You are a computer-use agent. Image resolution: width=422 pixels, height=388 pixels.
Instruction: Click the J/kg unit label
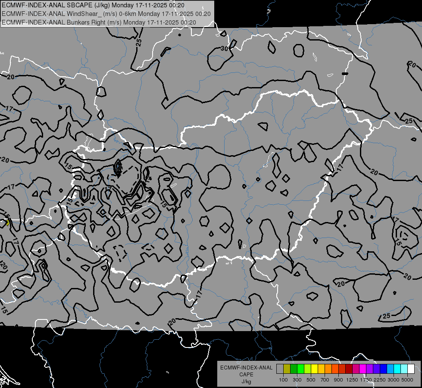(246, 382)
